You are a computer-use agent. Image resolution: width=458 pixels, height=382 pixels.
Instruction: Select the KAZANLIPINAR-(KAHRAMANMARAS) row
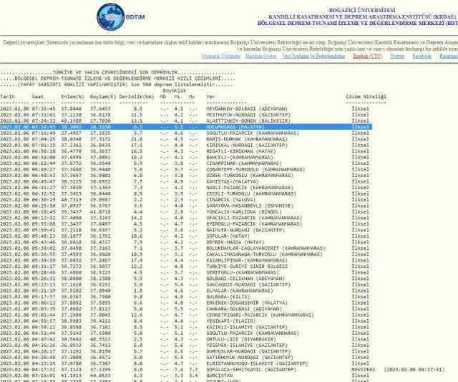[x=186, y=260]
